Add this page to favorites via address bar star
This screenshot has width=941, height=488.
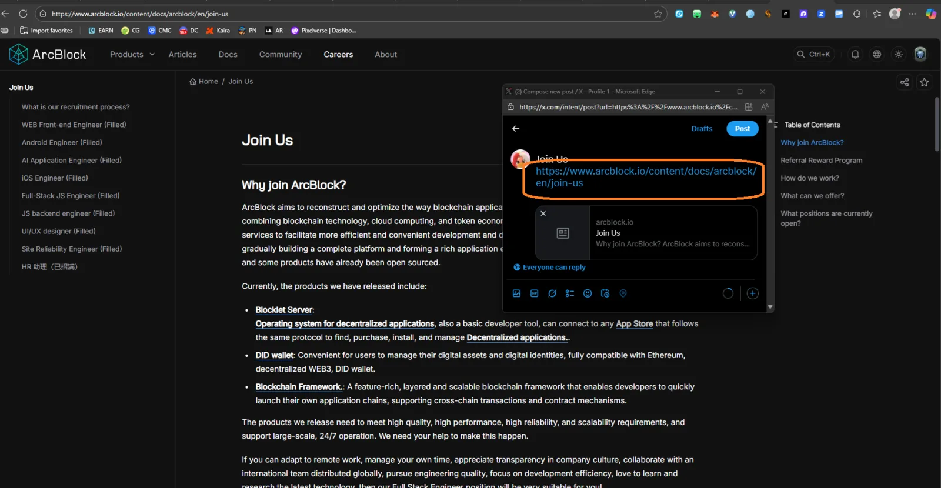tap(658, 14)
